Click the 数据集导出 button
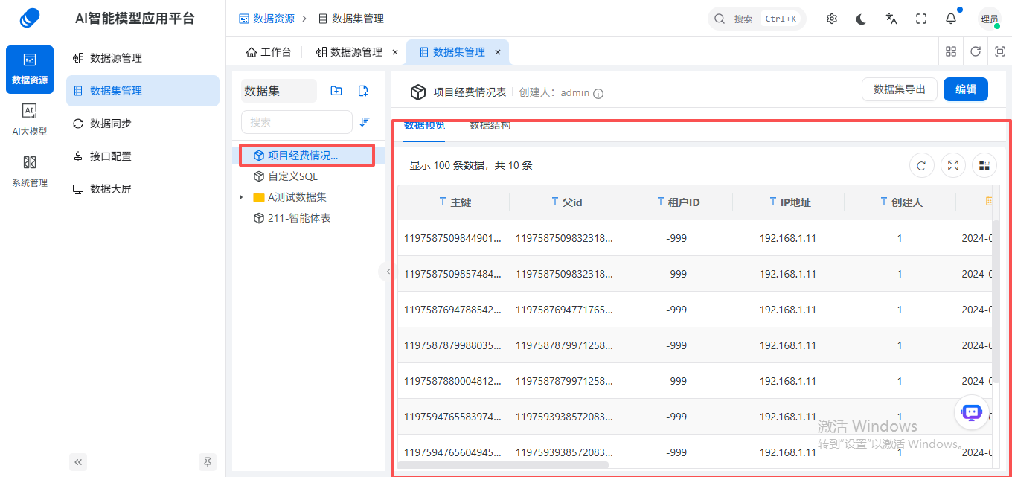Viewport: 1012px width, 477px height. click(x=900, y=89)
